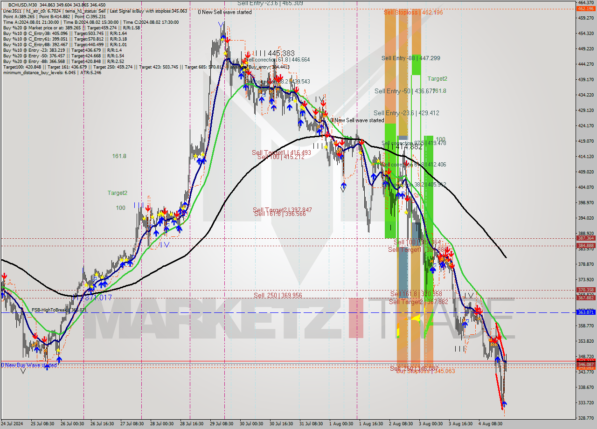
Task: Select the '3 Aug 00:30' time label
Action: point(430,424)
